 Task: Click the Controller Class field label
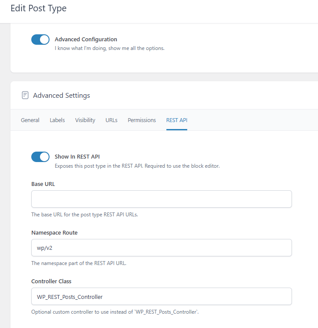(x=51, y=282)
